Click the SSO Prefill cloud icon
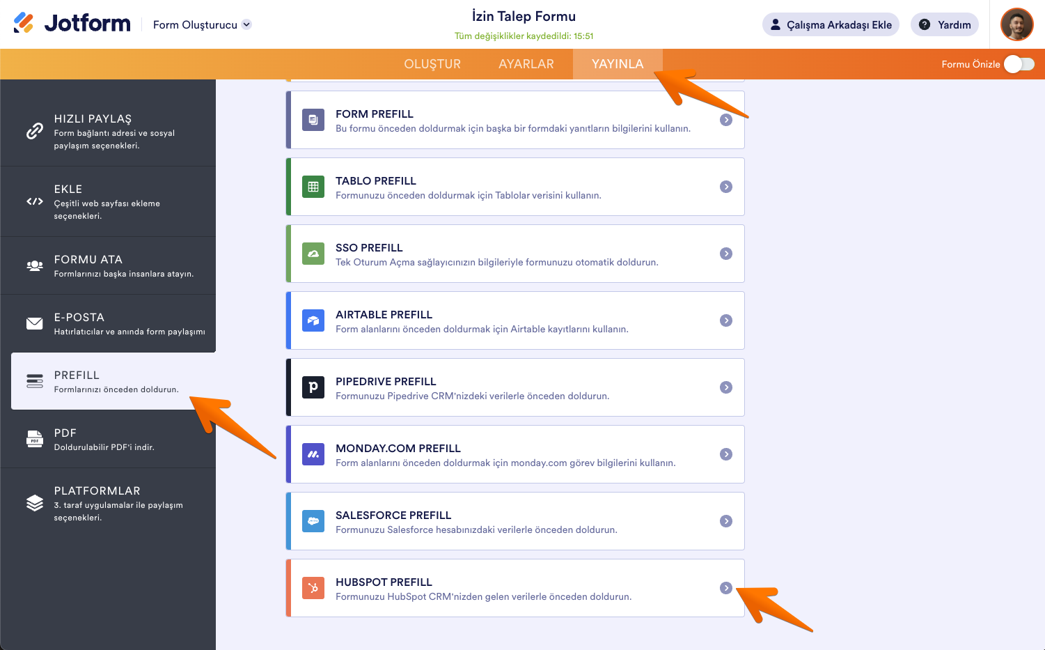Image resolution: width=1045 pixels, height=650 pixels. [313, 254]
